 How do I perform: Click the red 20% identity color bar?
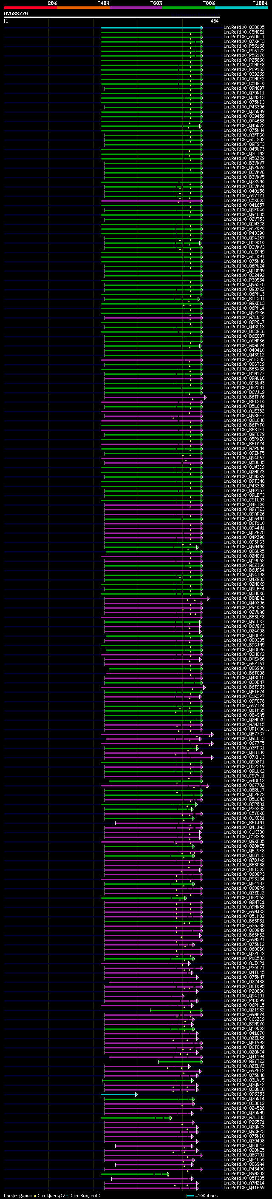coord(30,8)
